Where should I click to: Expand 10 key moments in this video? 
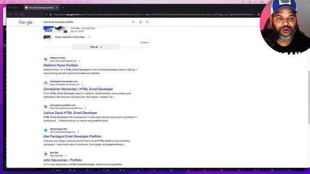(x=72, y=37)
